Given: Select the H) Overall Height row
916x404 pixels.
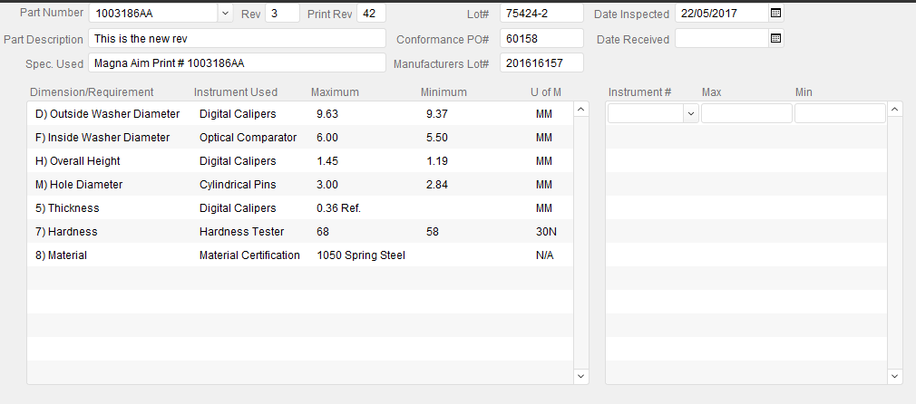Looking at the screenshot, I should click(300, 160).
